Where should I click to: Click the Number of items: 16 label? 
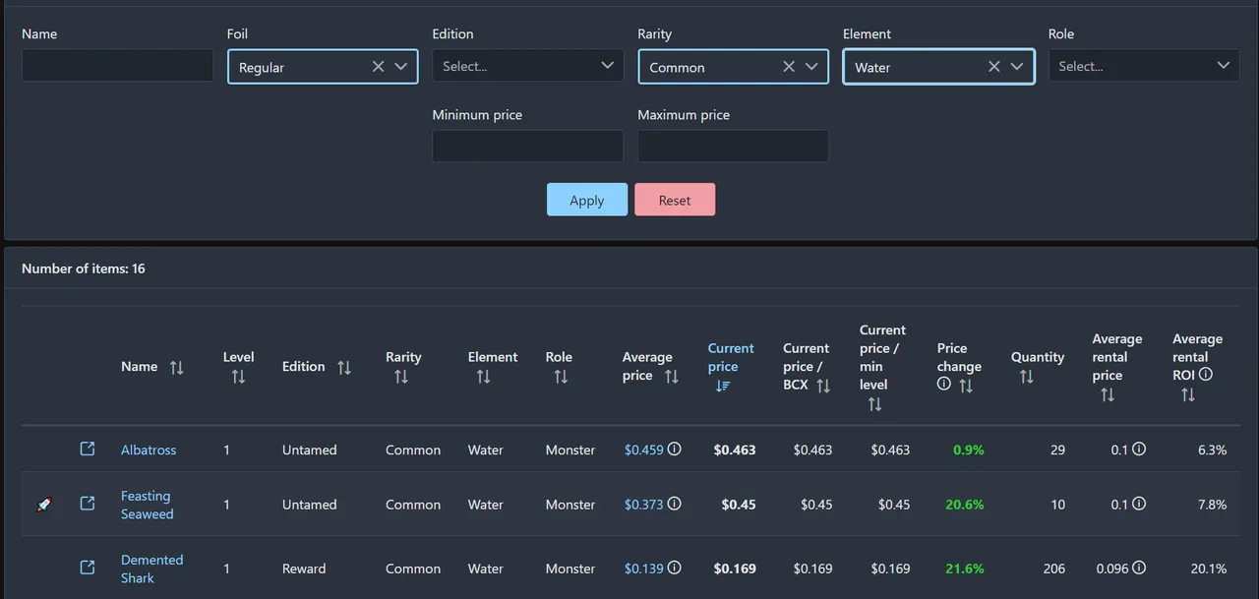(x=84, y=269)
